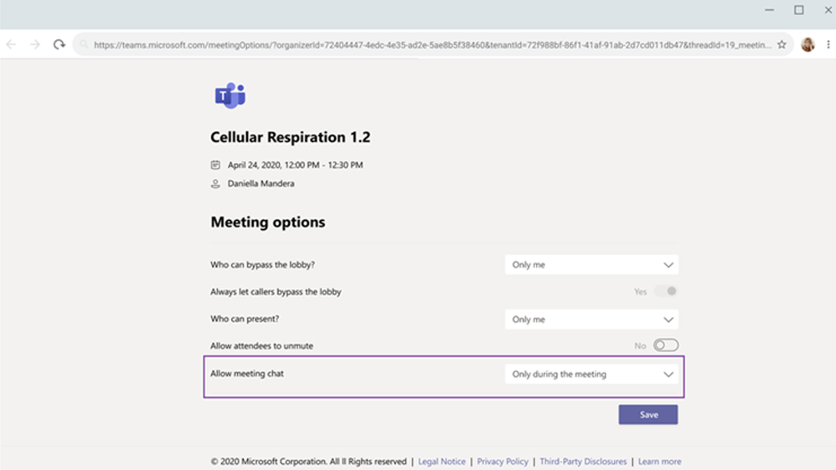Click the browser address bar URL
836x470 pixels.
tap(432, 44)
